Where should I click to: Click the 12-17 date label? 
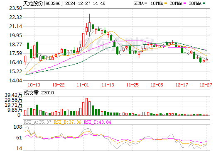(x=182, y=85)
